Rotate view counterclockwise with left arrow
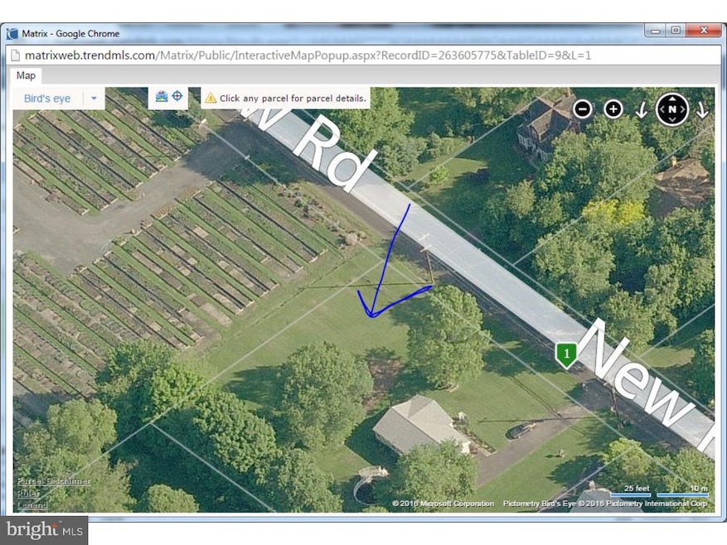This screenshot has width=727, height=545. (x=641, y=109)
